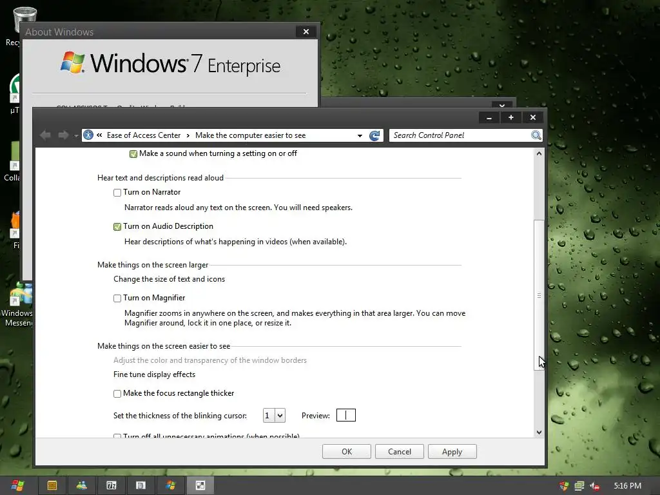
Task: Click the OK button
Action: tap(346, 452)
